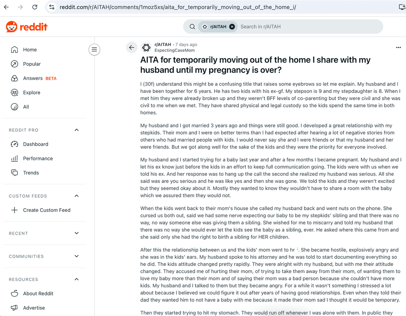Open the All feed icon
Screen dimensions: 406x316
coord(15,107)
